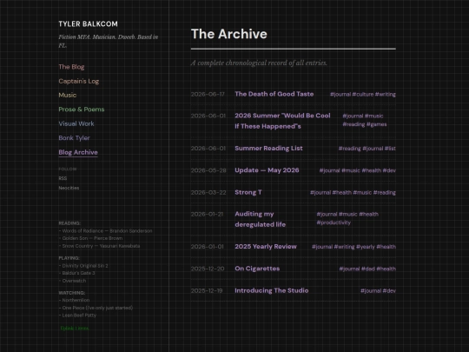Click #writing tag on 2025 Yearly Review row
The height and width of the screenshot is (352, 469).
[344, 247]
